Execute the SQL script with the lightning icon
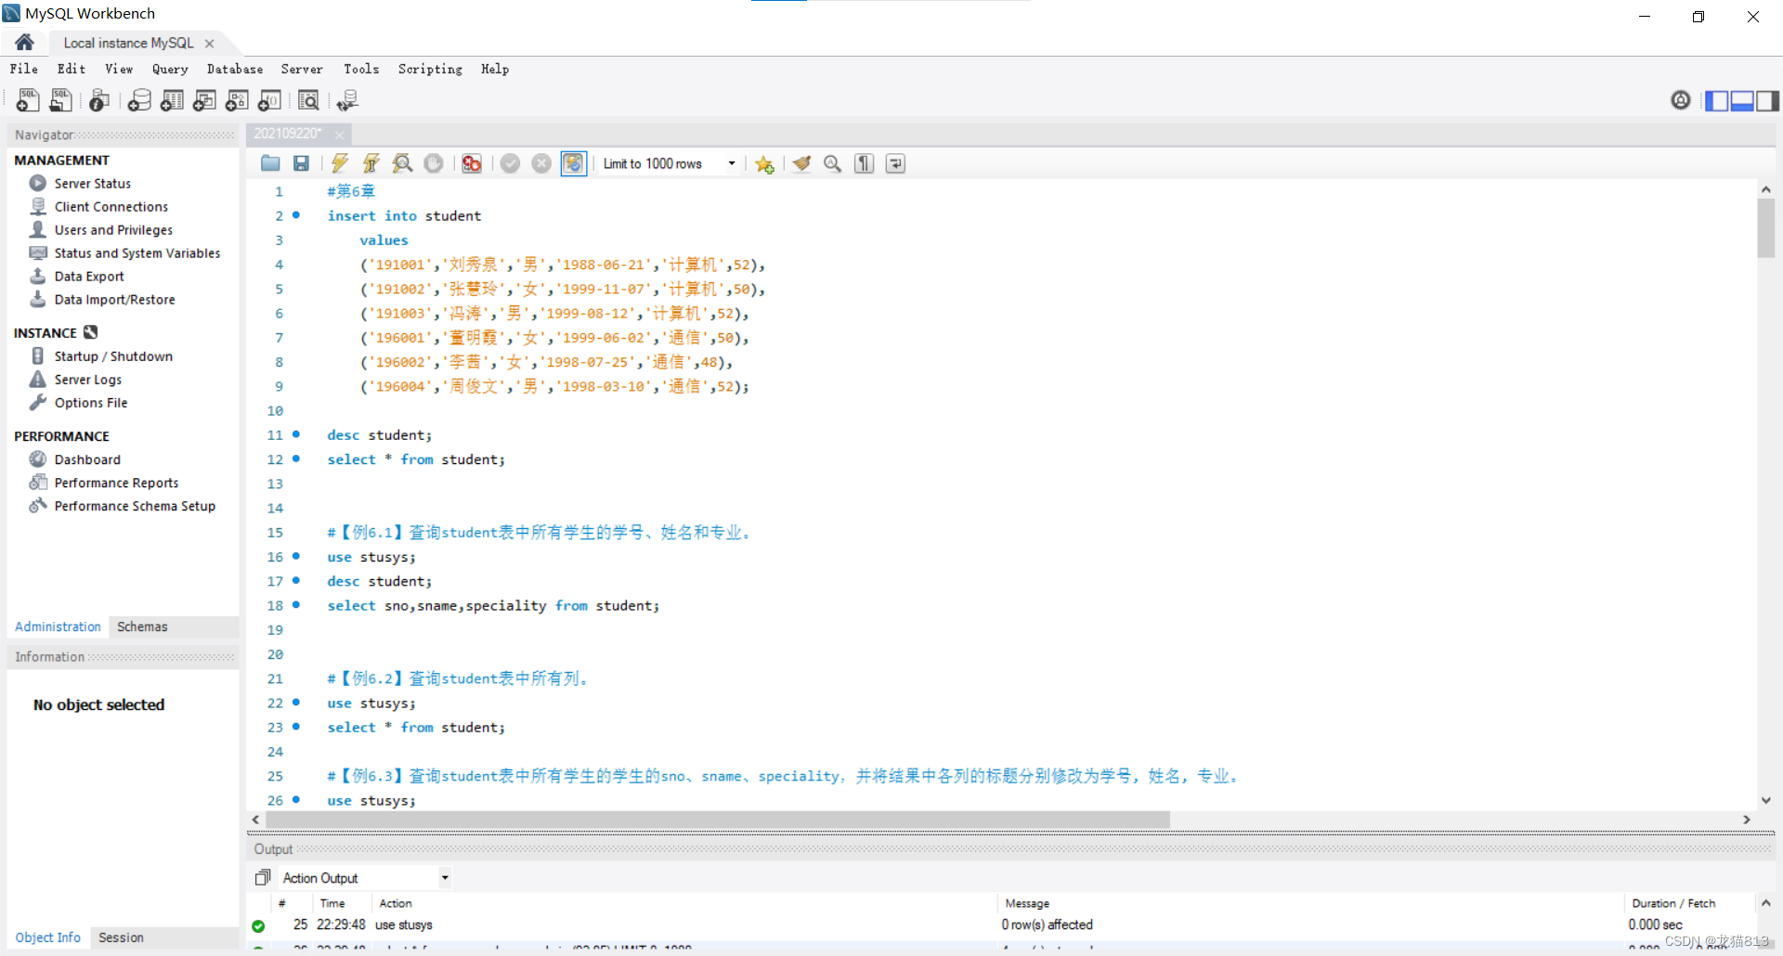Image resolution: width=1783 pixels, height=956 pixels. (340, 163)
